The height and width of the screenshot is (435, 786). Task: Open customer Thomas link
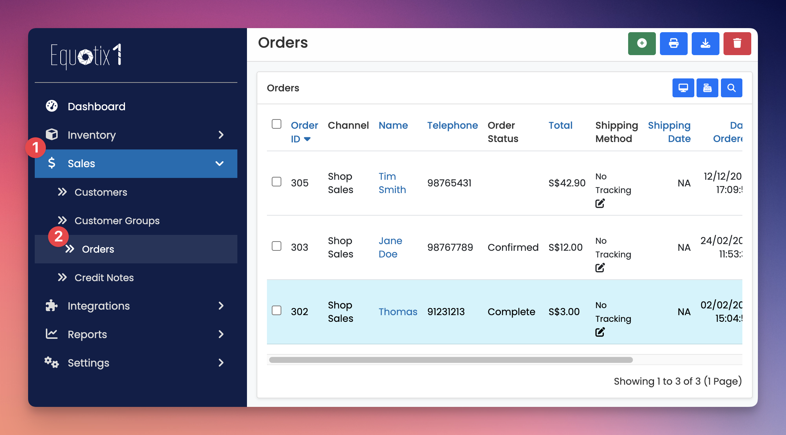tap(398, 311)
